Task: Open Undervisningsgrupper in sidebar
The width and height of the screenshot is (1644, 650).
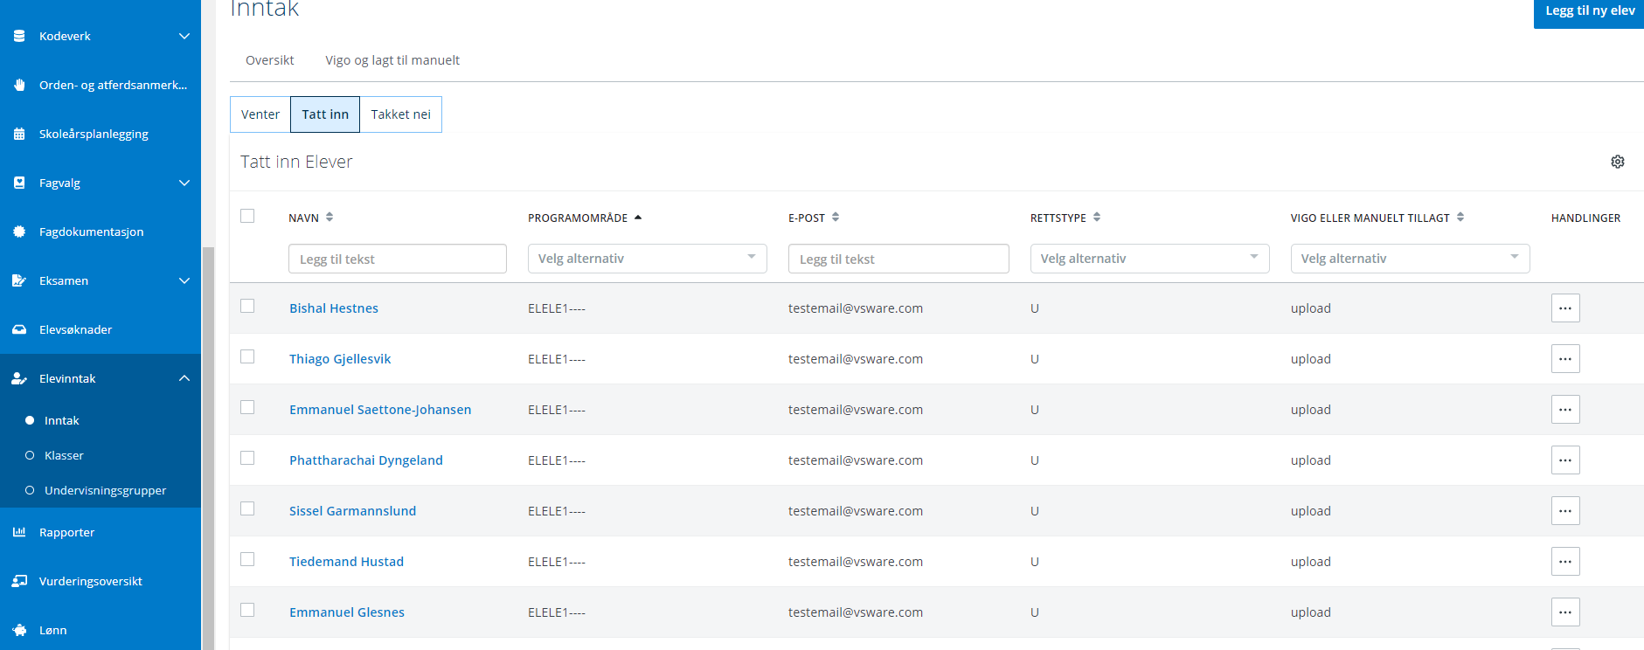Action: pyautogui.click(x=105, y=490)
